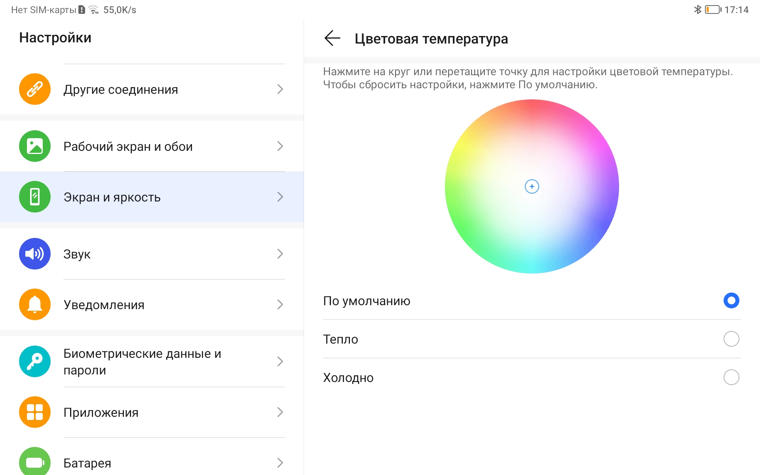This screenshot has height=475, width=760.
Task: Expand Другие соединения via its chevron
Action: 280,89
